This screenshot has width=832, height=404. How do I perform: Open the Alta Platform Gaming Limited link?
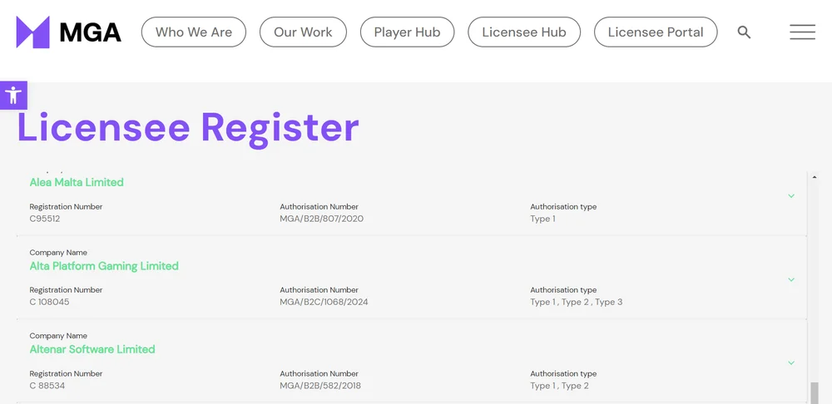104,266
